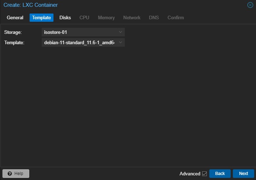Switch to the Network tab
The image size is (256, 180).
click(132, 17)
